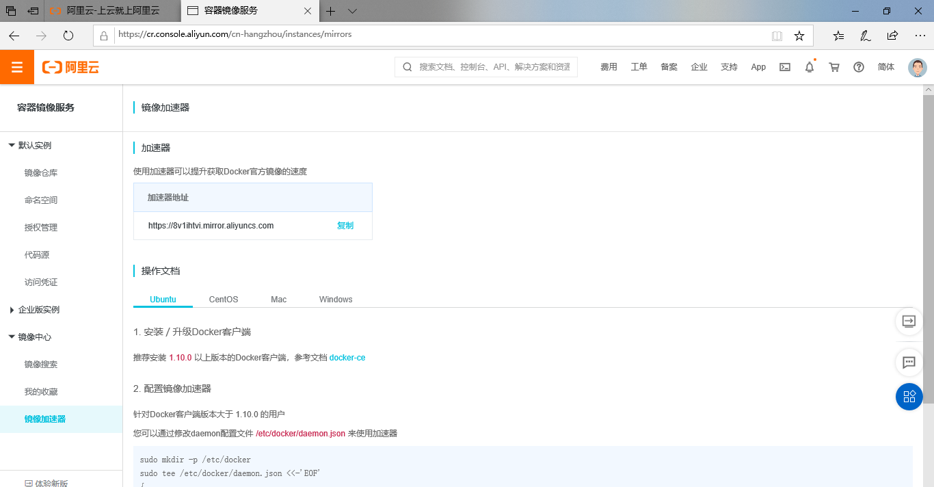This screenshot has width=934, height=487.
Task: Open a new browser tab
Action: pyautogui.click(x=330, y=11)
